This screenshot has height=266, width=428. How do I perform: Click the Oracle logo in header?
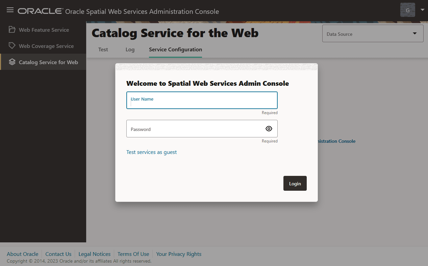[40, 11]
